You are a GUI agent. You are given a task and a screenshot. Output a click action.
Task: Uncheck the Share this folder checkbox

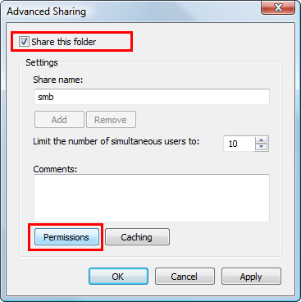(x=24, y=42)
